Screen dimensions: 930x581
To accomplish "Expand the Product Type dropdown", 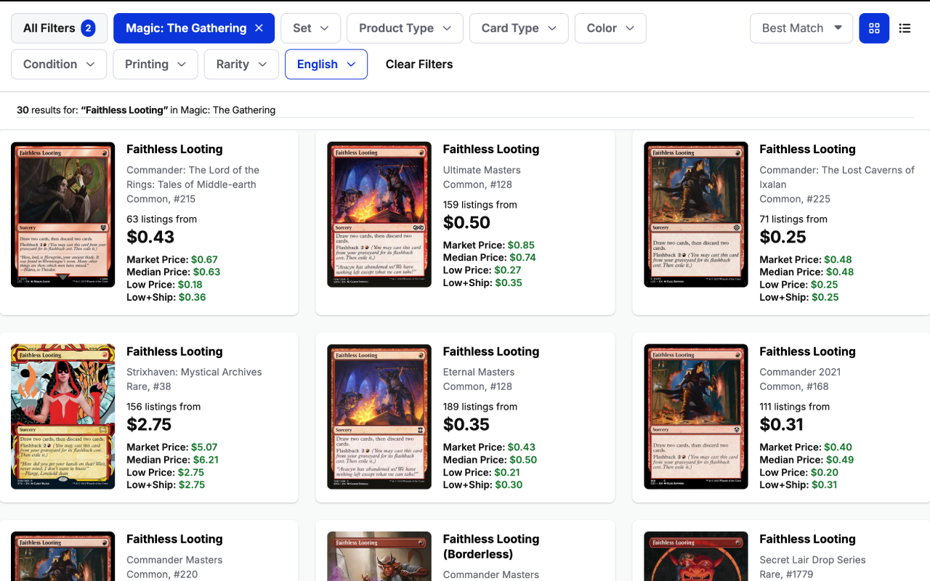I will click(x=405, y=28).
